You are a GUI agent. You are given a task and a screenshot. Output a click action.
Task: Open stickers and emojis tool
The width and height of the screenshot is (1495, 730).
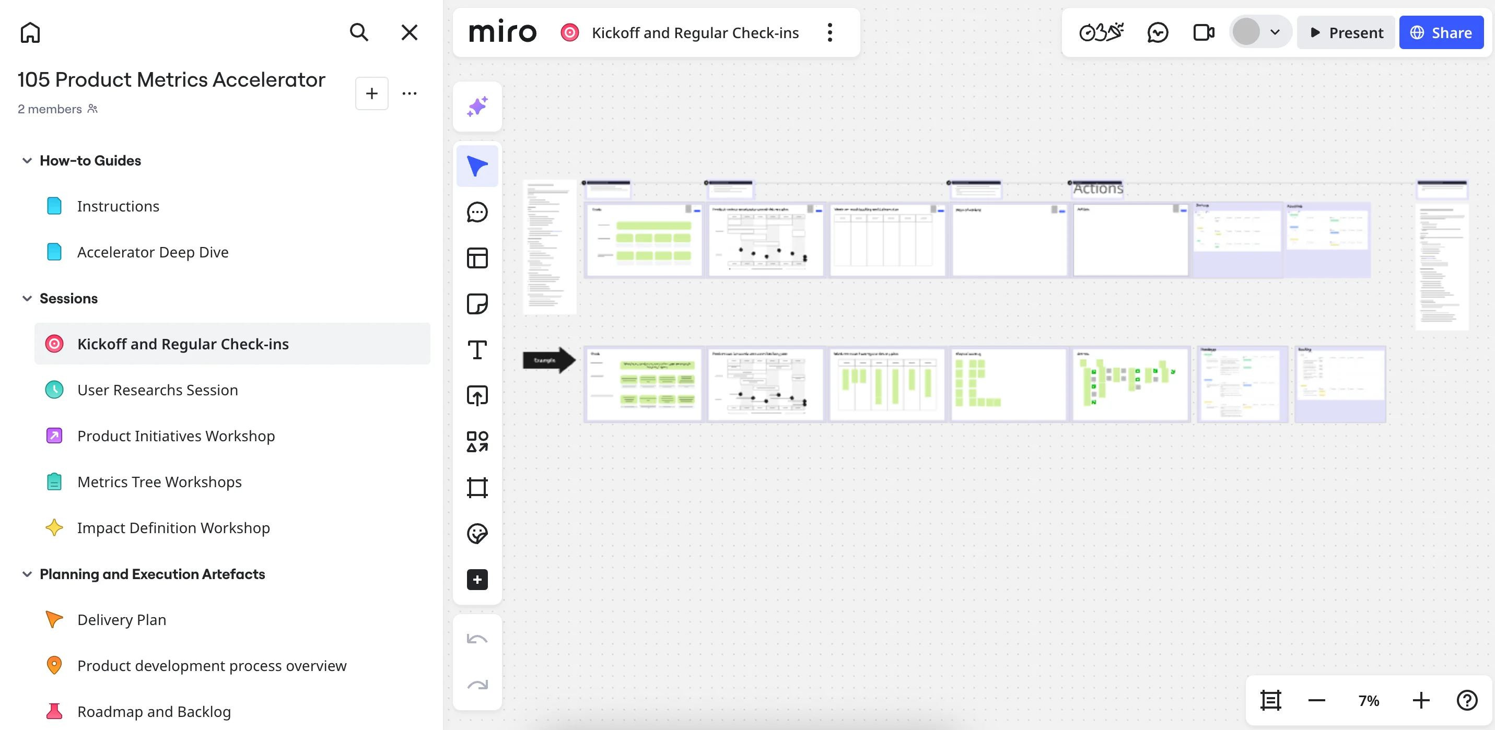pos(477,533)
